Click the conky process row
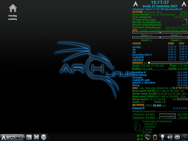This screenshot has width=188, height=141. coord(160,47)
